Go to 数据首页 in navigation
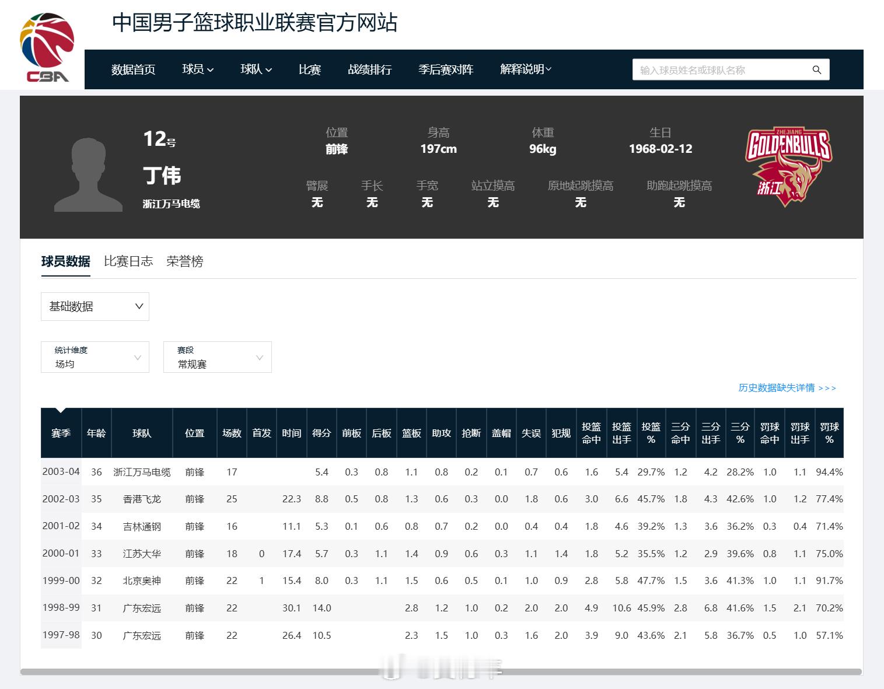Viewport: 884px width, 689px height. point(133,69)
